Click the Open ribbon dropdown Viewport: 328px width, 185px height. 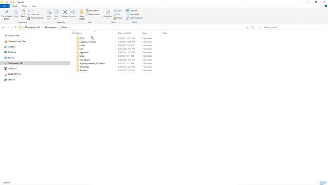coord(118,10)
